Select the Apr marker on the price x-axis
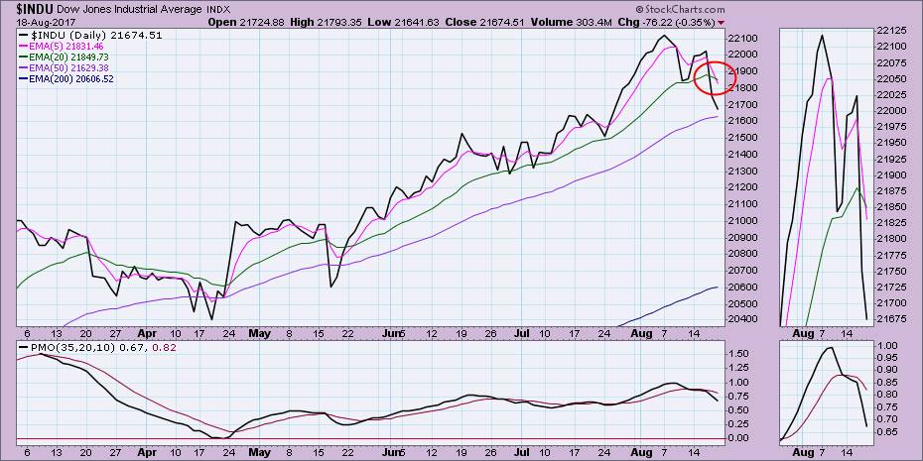 click(150, 336)
